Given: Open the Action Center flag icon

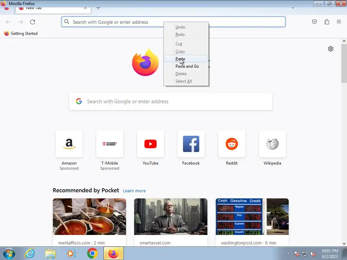Looking at the screenshot, I should tap(297, 254).
